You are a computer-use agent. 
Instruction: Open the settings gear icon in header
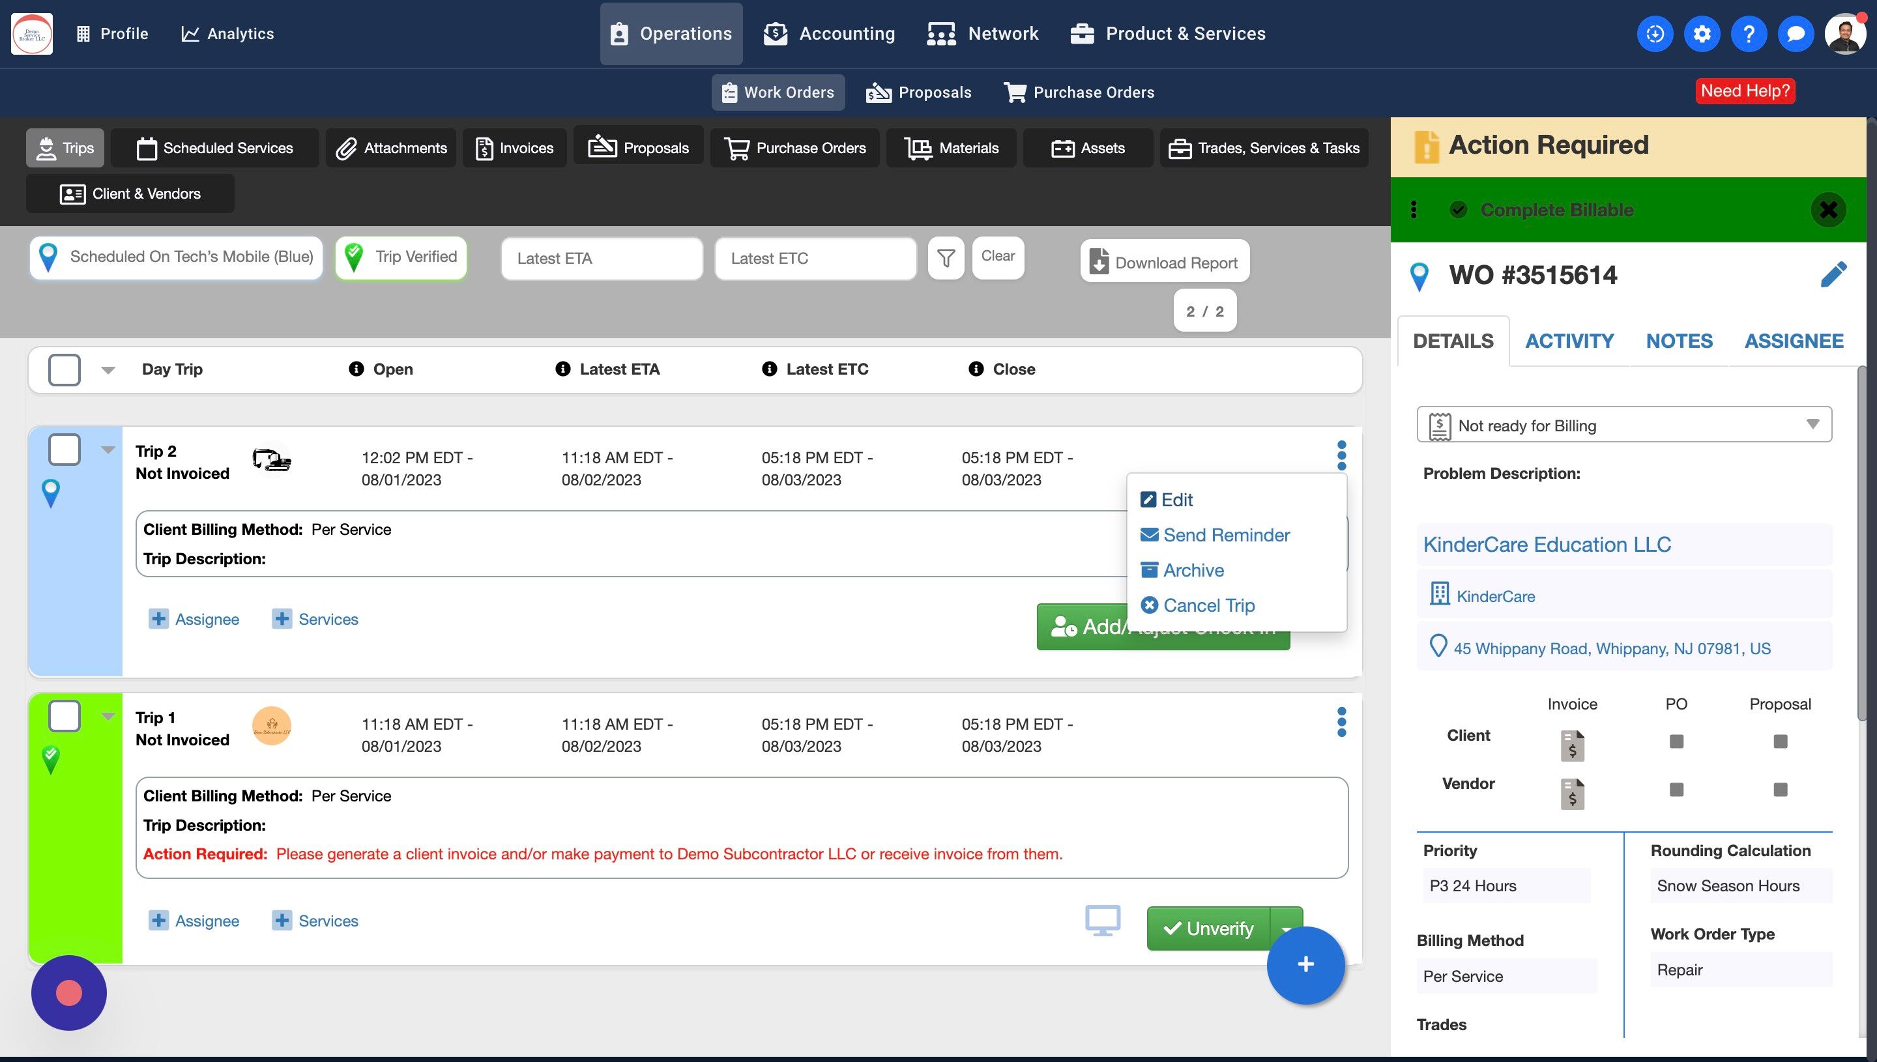point(1701,33)
